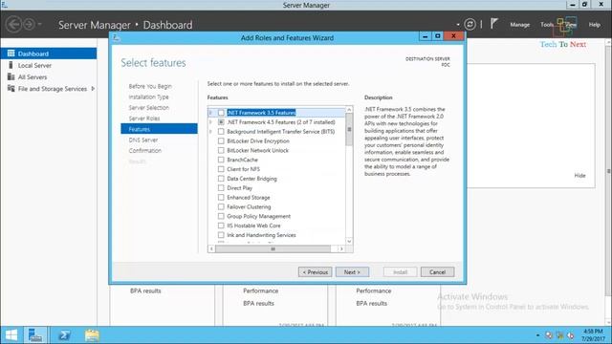Click the Server Manager back arrow
The width and height of the screenshot is (612, 344).
[x=13, y=25]
